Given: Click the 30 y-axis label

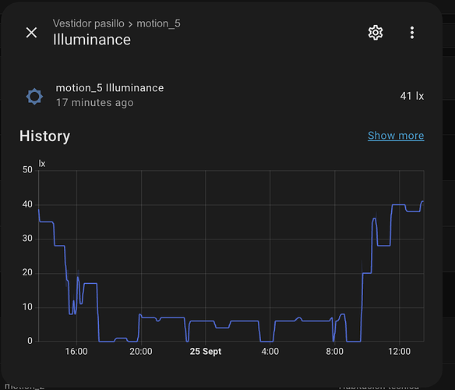Looking at the screenshot, I should (27, 239).
